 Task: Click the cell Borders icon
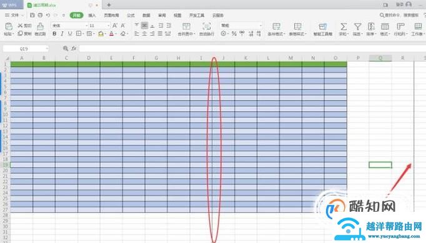pyautogui.click(x=78, y=34)
